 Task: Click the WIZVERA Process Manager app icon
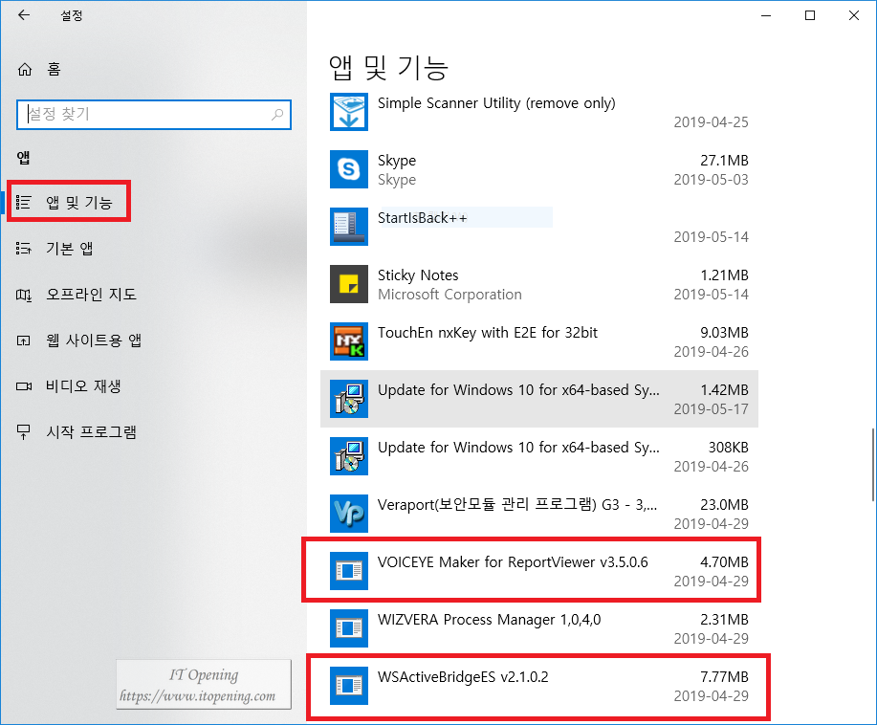click(x=349, y=628)
